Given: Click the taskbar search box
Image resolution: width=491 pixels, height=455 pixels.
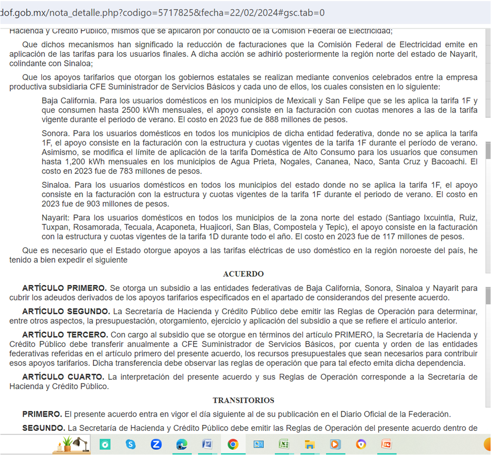Looking at the screenshot, I should coord(45,444).
